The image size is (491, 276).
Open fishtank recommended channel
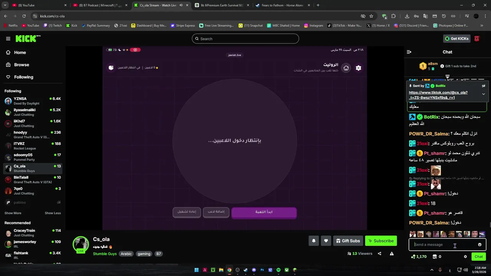33,255
